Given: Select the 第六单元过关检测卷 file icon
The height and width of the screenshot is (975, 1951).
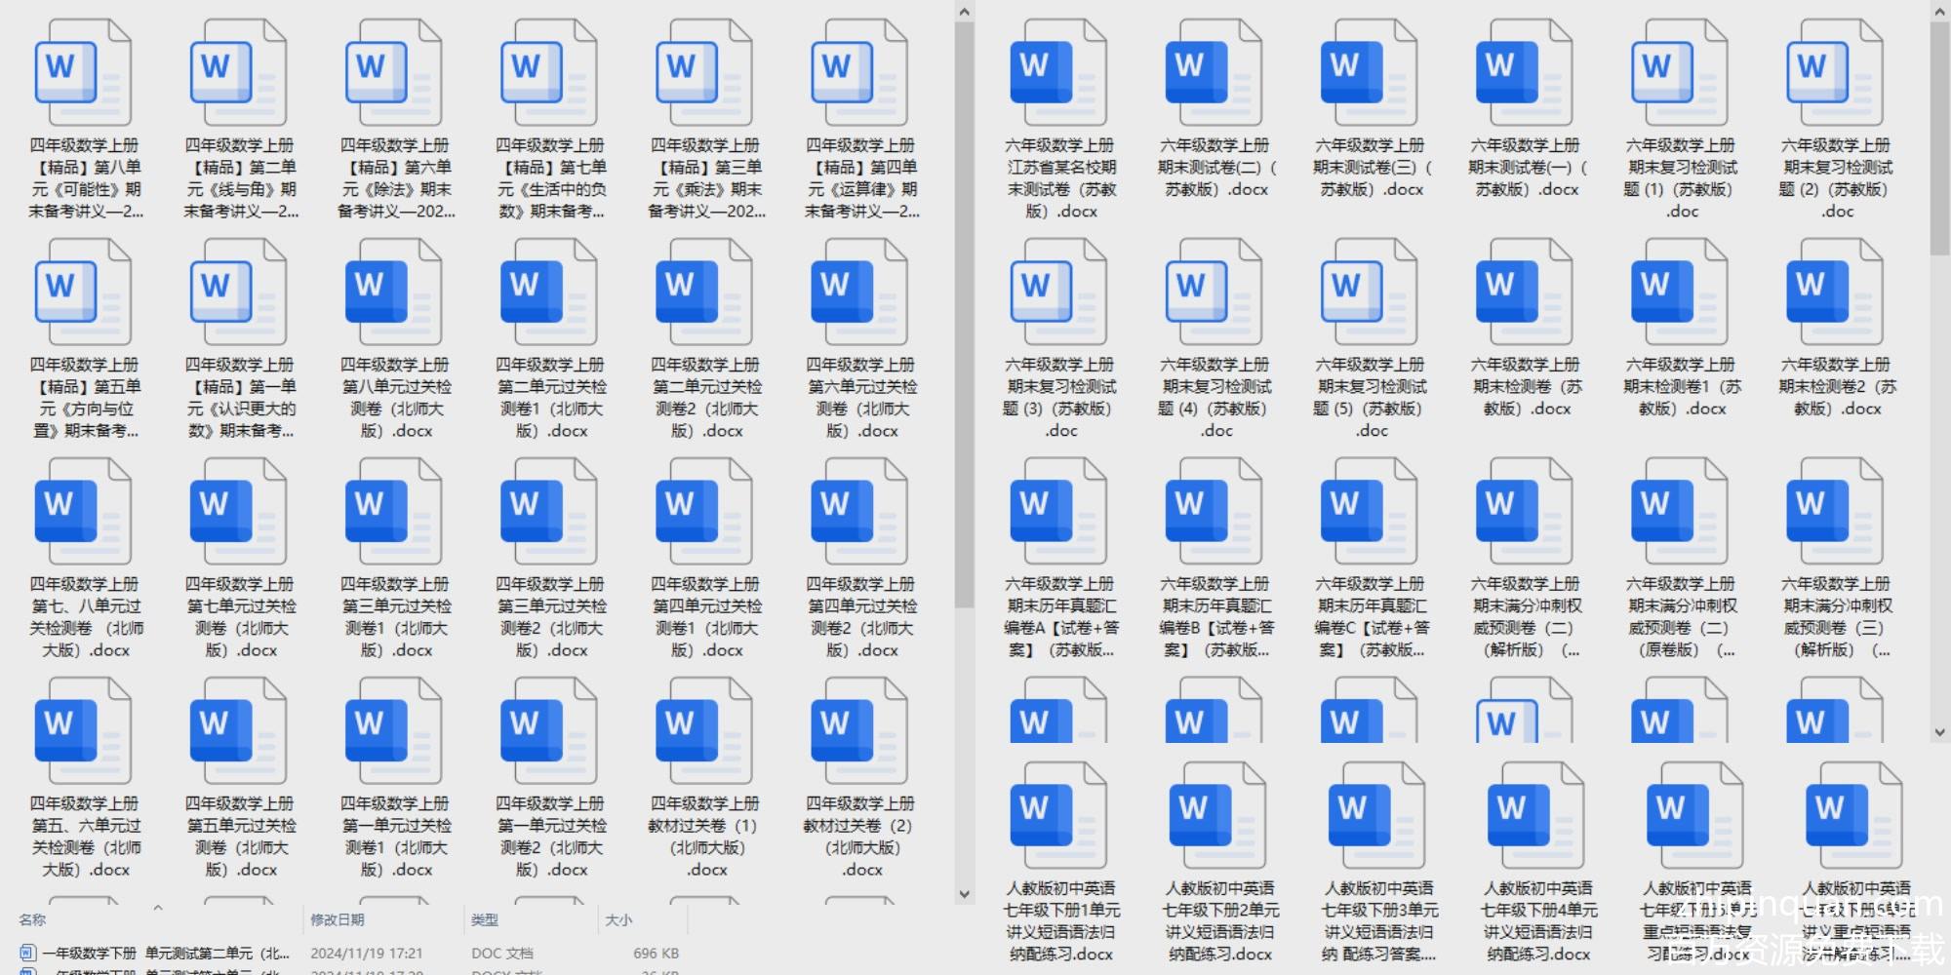Looking at the screenshot, I should coord(858,292).
